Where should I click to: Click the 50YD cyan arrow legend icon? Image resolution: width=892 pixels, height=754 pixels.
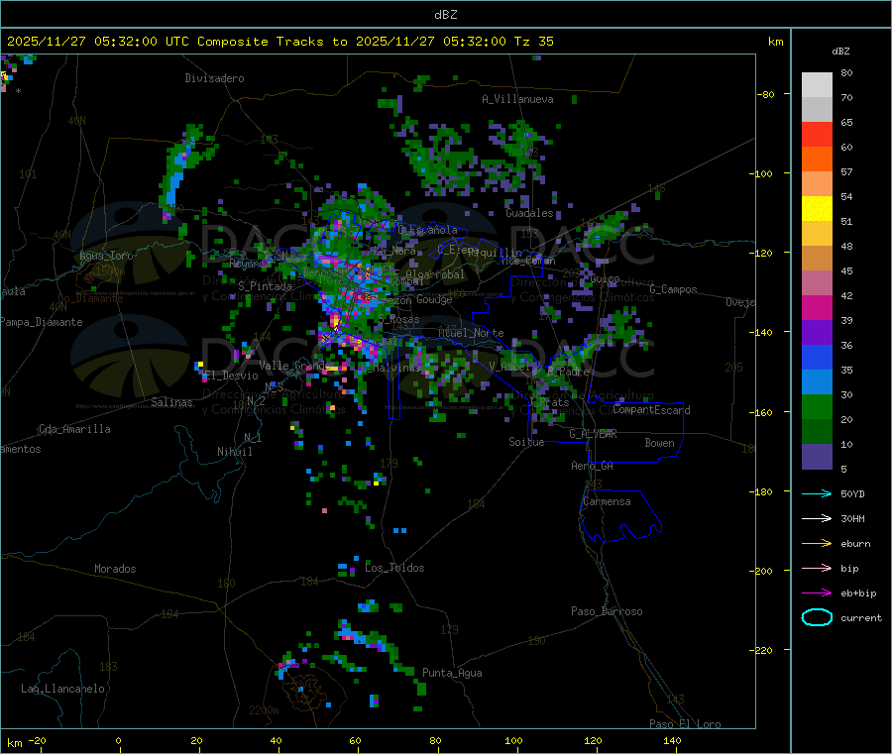click(817, 493)
